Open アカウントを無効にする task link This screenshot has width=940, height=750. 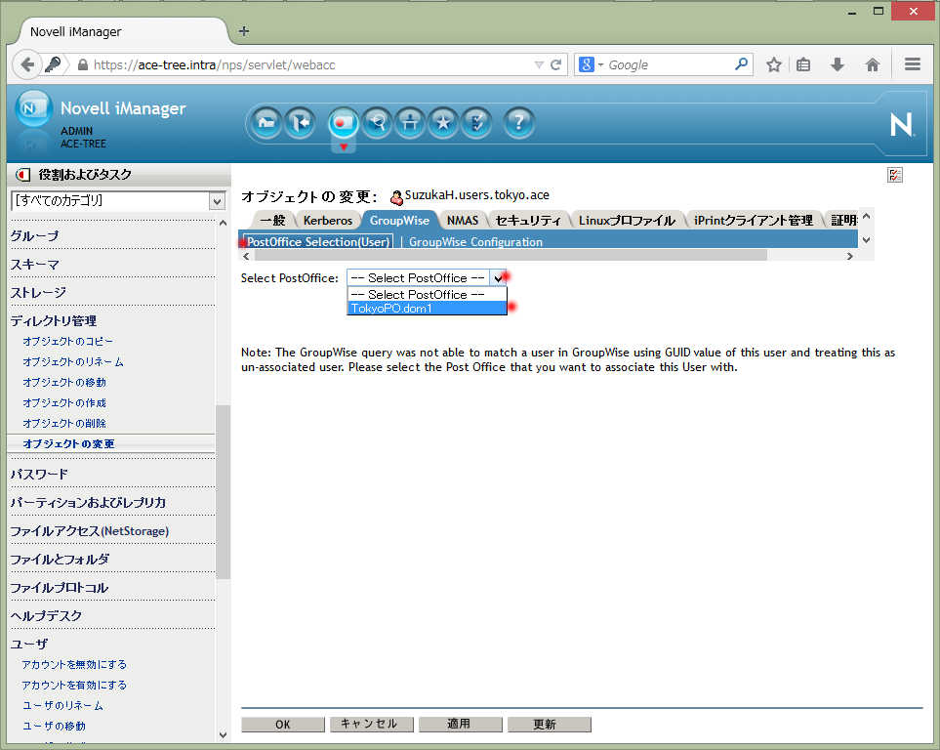[x=74, y=664]
